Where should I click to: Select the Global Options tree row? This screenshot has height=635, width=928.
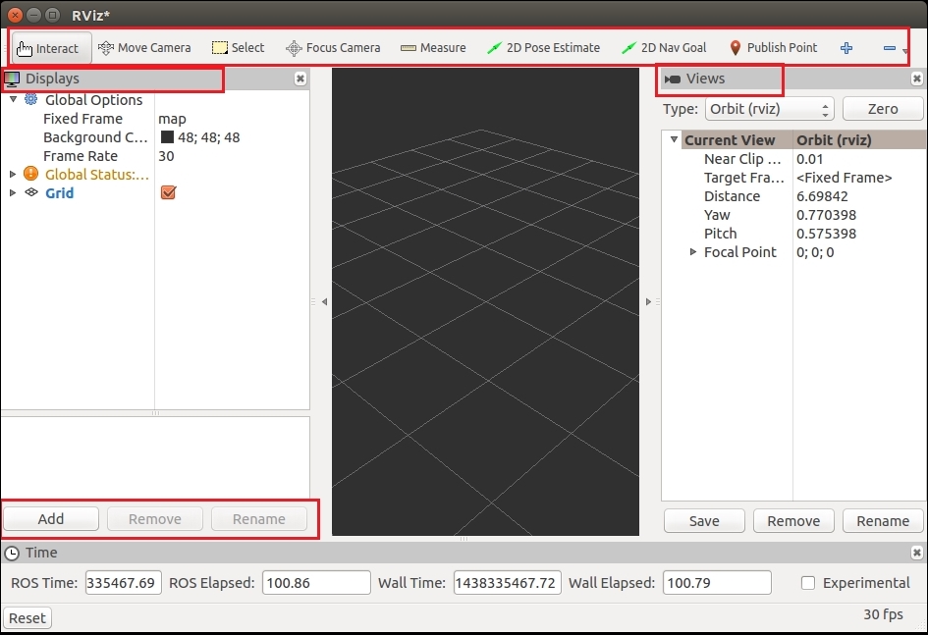155,100
